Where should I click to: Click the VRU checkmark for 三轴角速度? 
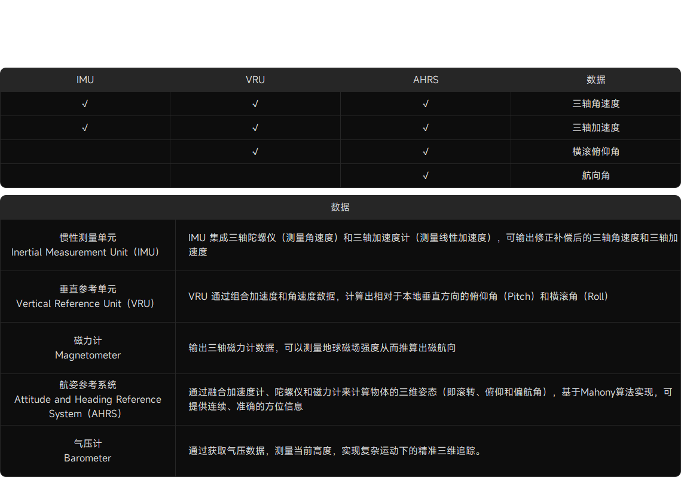(x=255, y=104)
